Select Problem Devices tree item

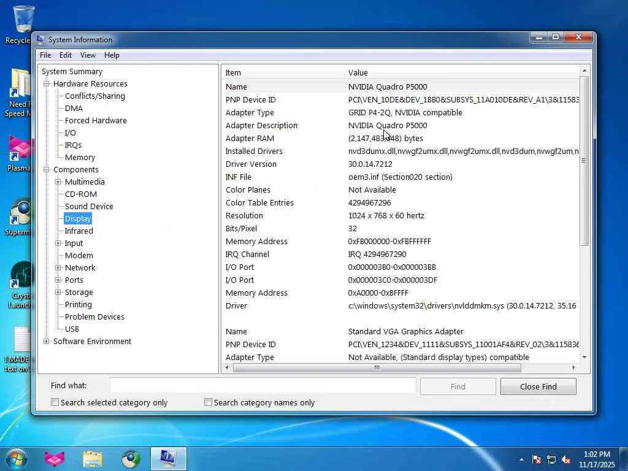click(94, 317)
